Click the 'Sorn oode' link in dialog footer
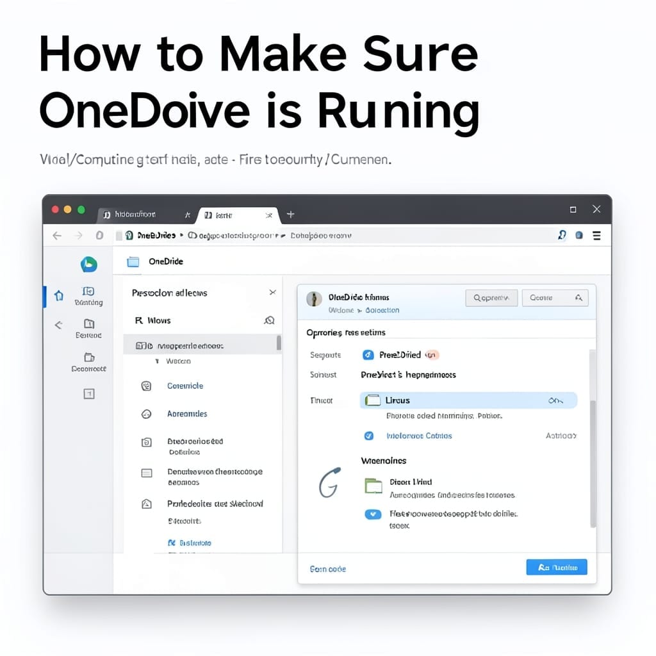 [328, 569]
